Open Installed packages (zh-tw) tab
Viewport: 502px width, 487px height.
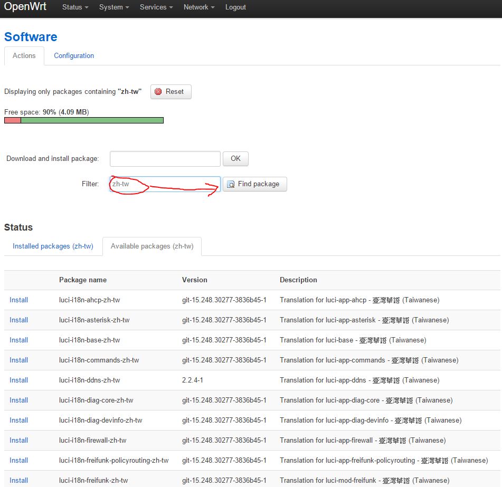click(53, 246)
